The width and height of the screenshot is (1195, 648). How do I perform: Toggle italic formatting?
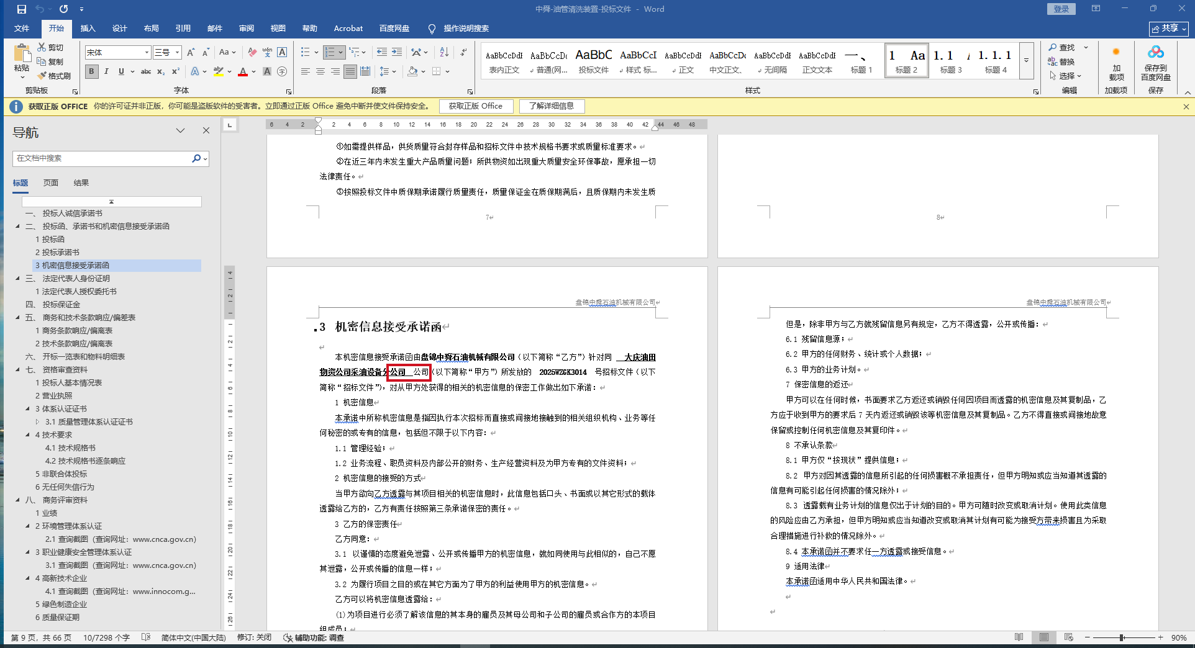click(x=106, y=71)
